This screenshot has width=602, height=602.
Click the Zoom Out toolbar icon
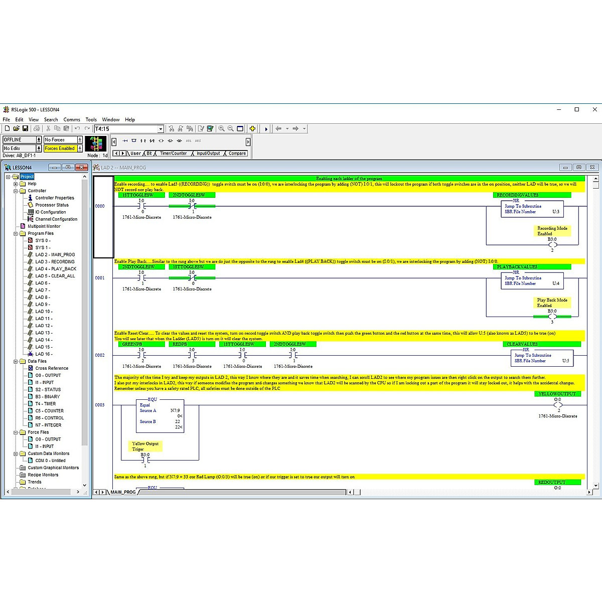[230, 129]
